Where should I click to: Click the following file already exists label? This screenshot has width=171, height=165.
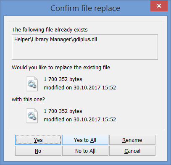50,30
